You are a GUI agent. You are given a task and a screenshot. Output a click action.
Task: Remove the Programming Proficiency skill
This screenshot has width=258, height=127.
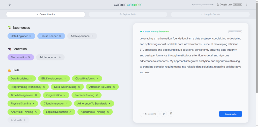(44, 87)
